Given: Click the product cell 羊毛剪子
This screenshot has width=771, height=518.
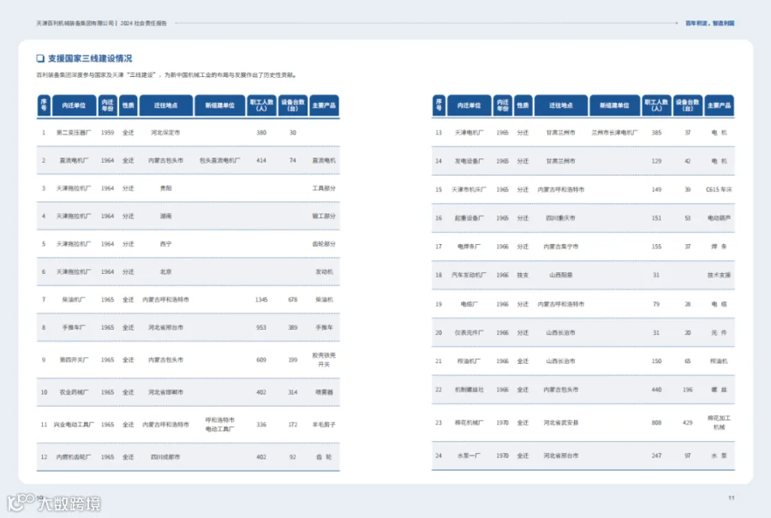Looking at the screenshot, I should (324, 425).
